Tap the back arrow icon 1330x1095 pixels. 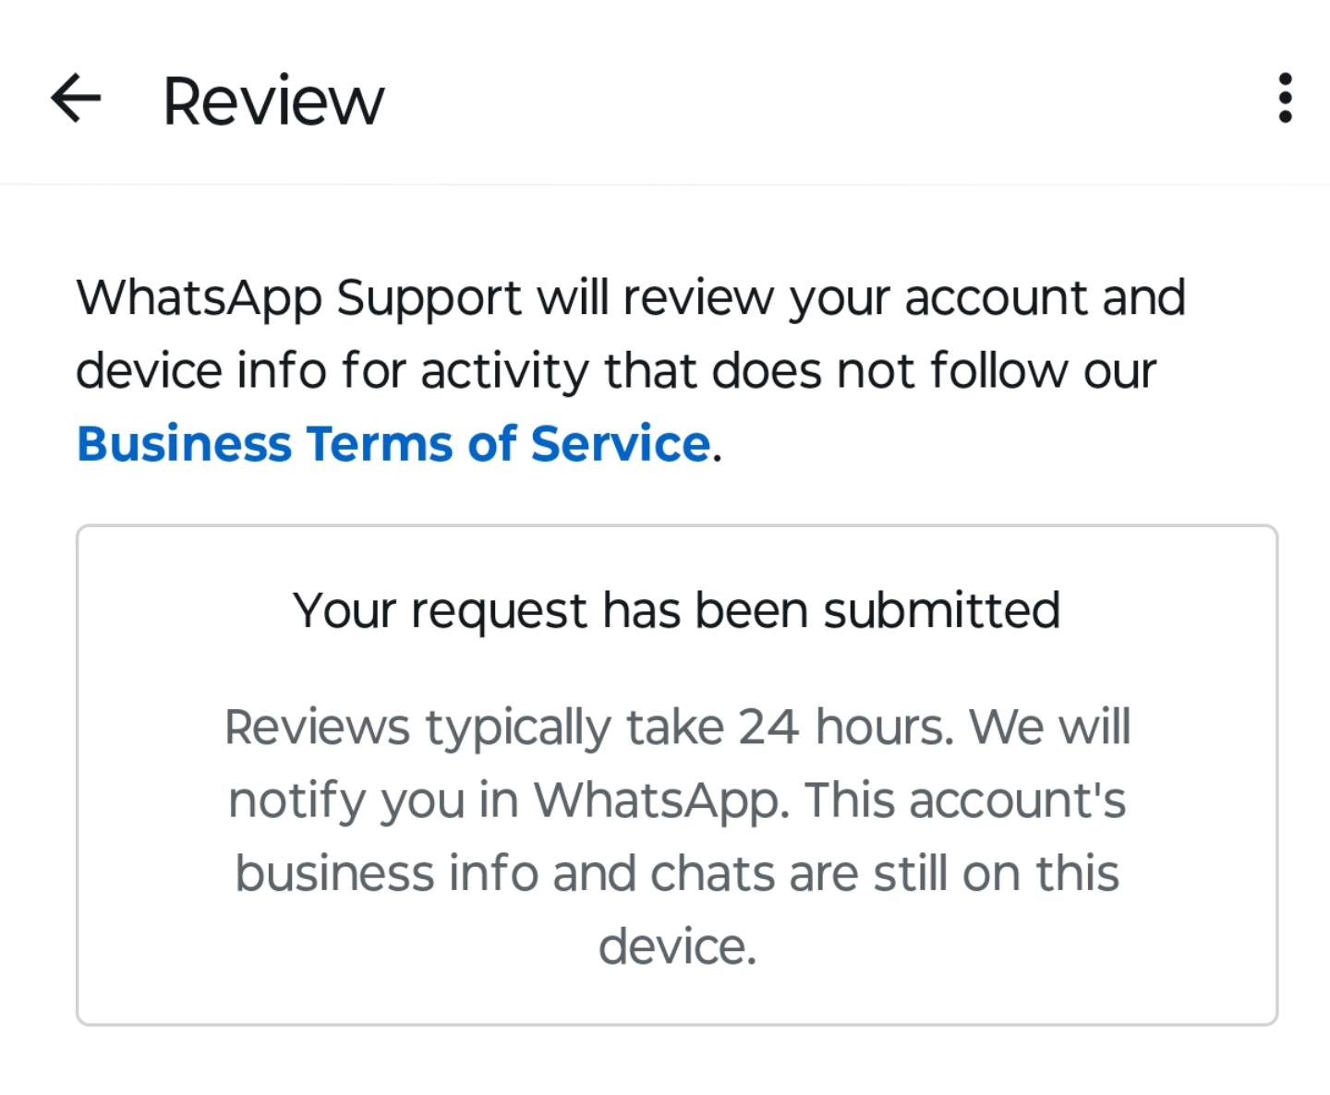pyautogui.click(x=76, y=99)
